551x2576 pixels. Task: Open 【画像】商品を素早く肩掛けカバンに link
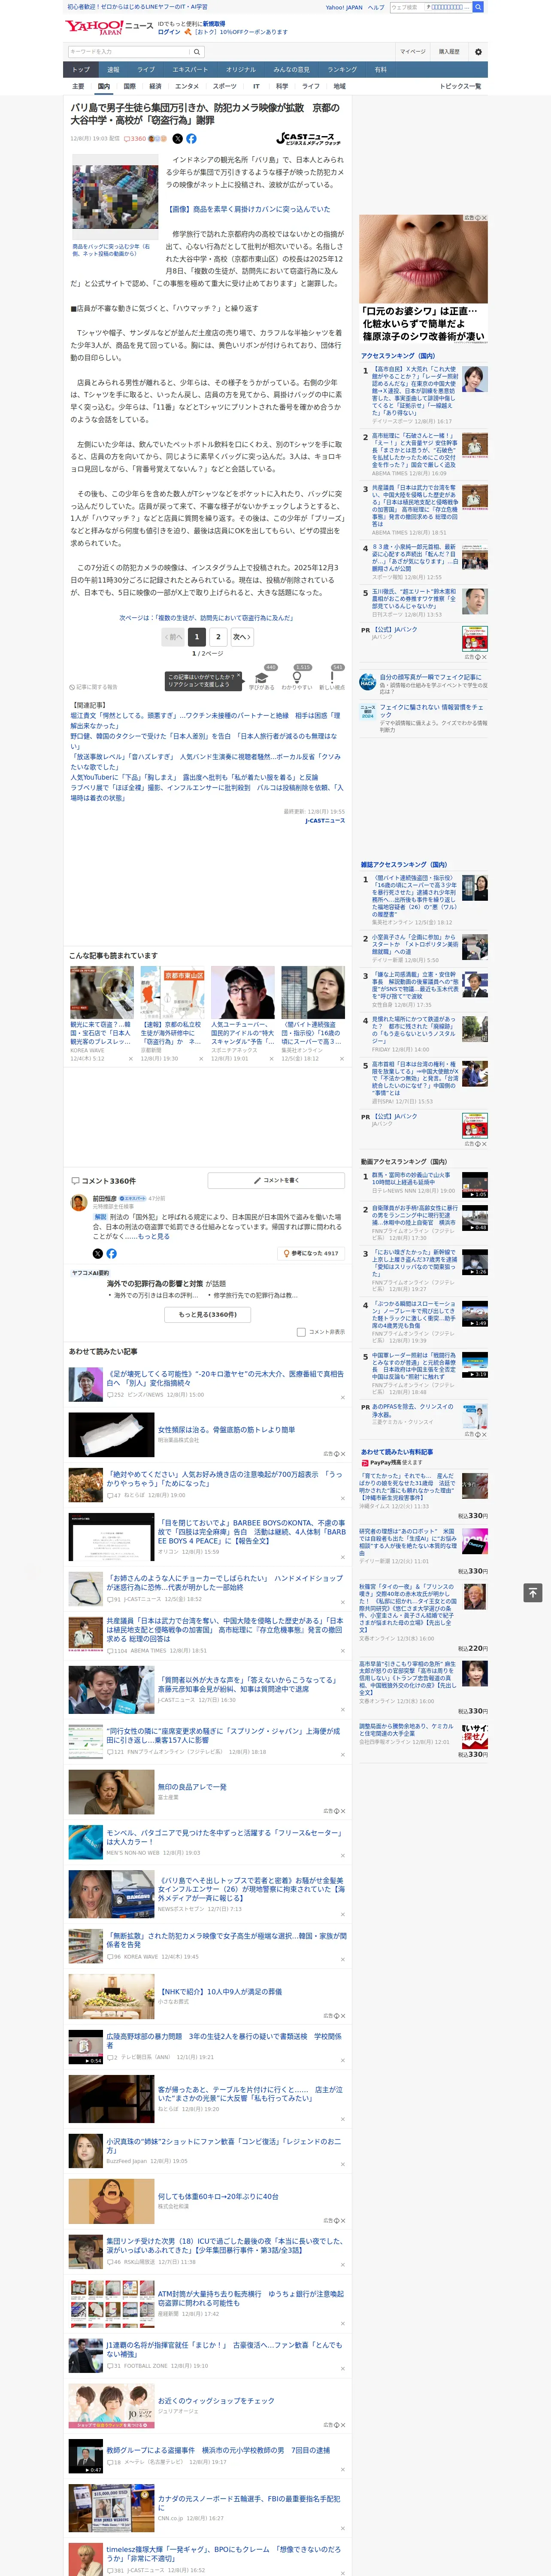point(249,209)
